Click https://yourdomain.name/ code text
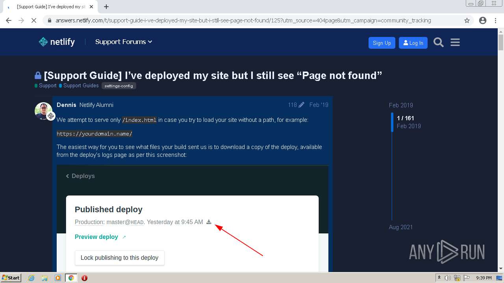The width and height of the screenshot is (504, 283). pyautogui.click(x=94, y=134)
